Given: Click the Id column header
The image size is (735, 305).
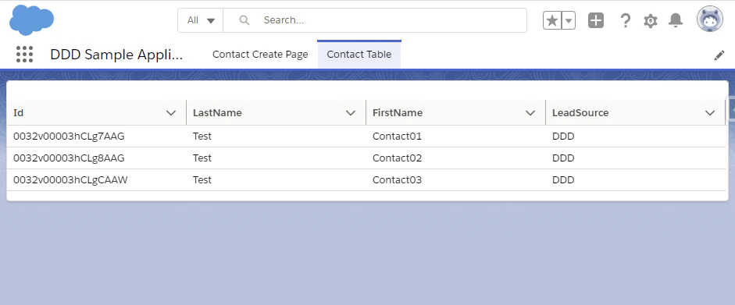Looking at the screenshot, I should pos(96,113).
